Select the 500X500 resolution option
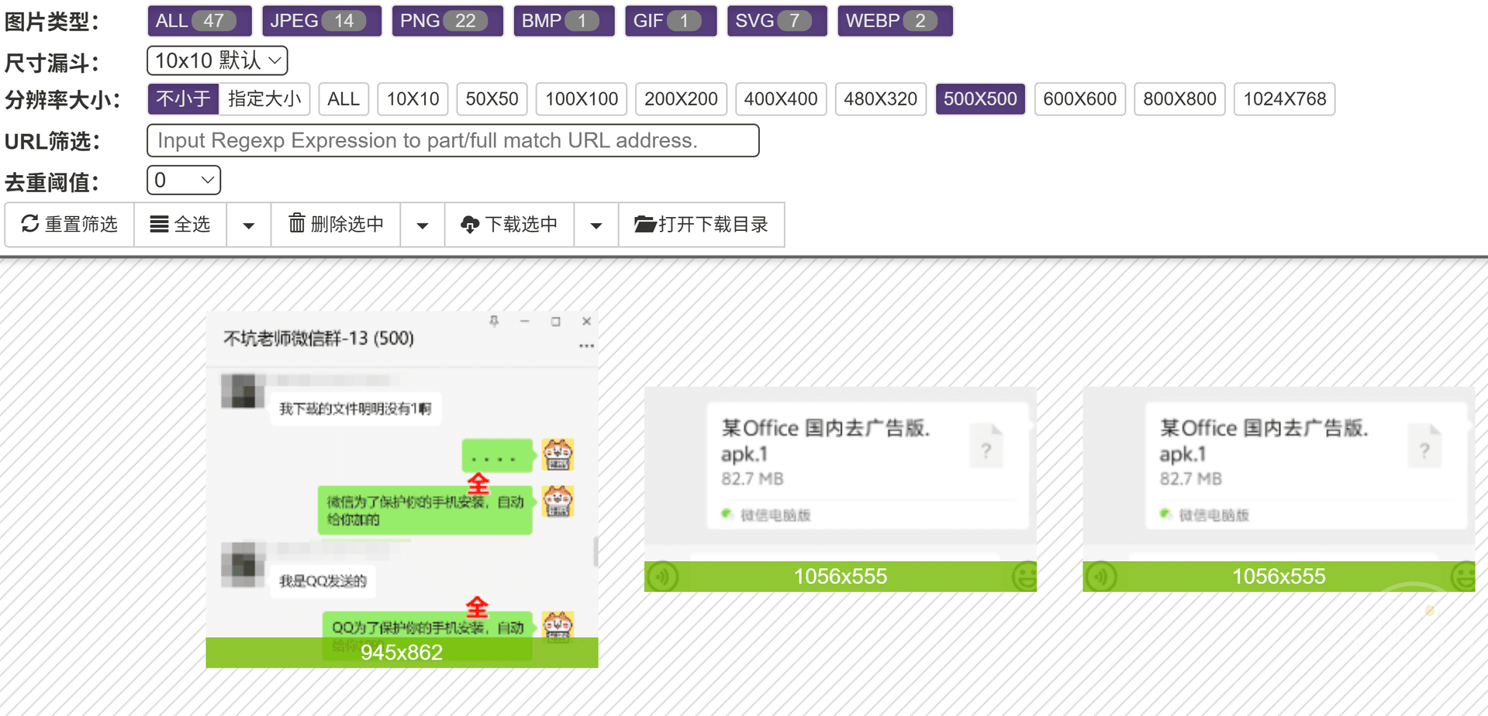 pos(980,99)
